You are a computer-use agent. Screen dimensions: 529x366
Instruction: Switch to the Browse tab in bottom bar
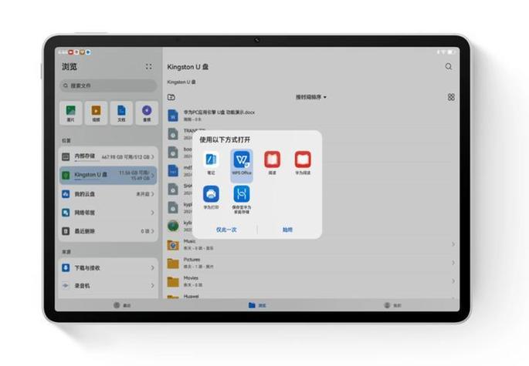257,305
